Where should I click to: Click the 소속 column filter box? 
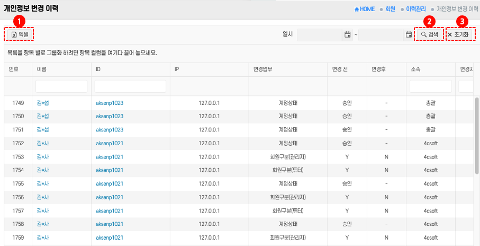tap(430, 86)
